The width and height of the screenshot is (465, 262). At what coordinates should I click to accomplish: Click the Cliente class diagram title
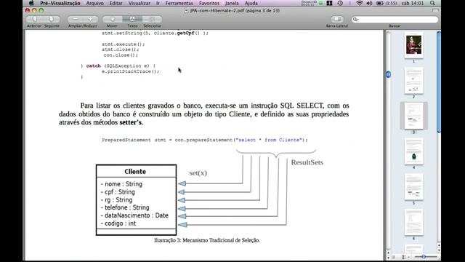pos(135,172)
